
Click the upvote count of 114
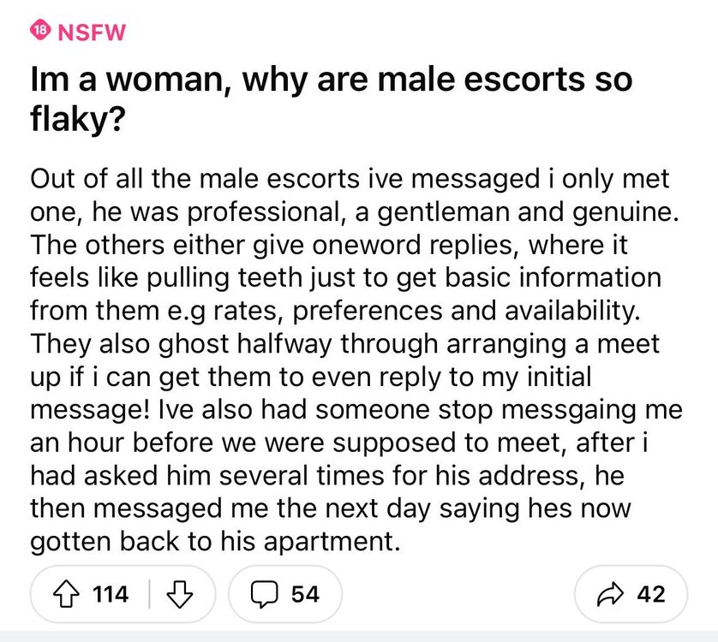[x=110, y=593]
